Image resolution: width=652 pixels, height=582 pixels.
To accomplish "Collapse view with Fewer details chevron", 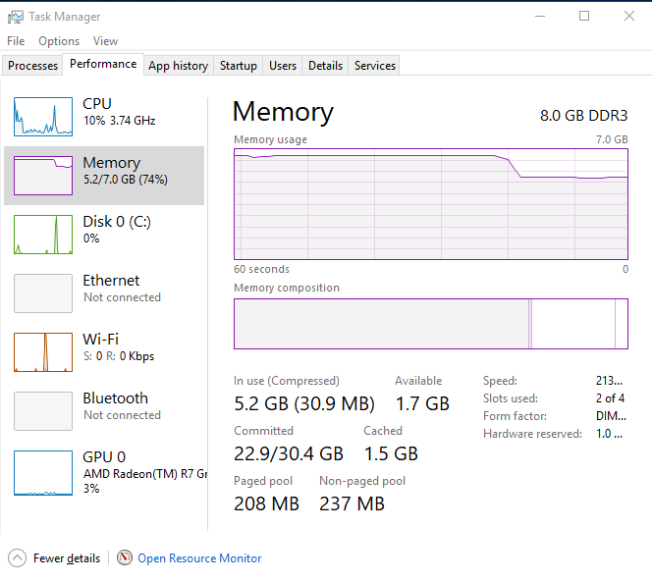I will coord(18,557).
